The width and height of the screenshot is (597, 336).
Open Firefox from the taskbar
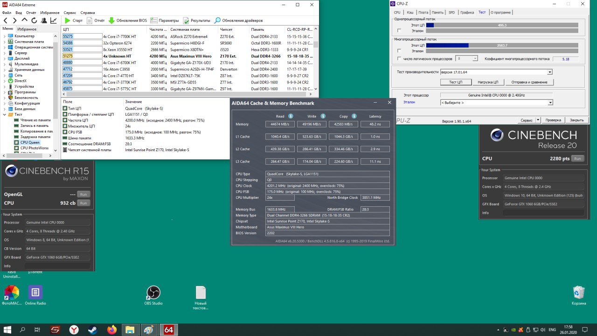point(111,329)
